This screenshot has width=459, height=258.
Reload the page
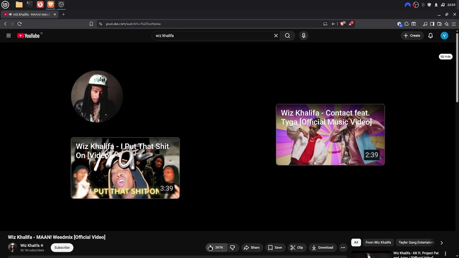pos(20,24)
